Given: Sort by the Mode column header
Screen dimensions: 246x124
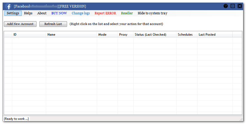Looking at the screenshot, I should 107,35.
